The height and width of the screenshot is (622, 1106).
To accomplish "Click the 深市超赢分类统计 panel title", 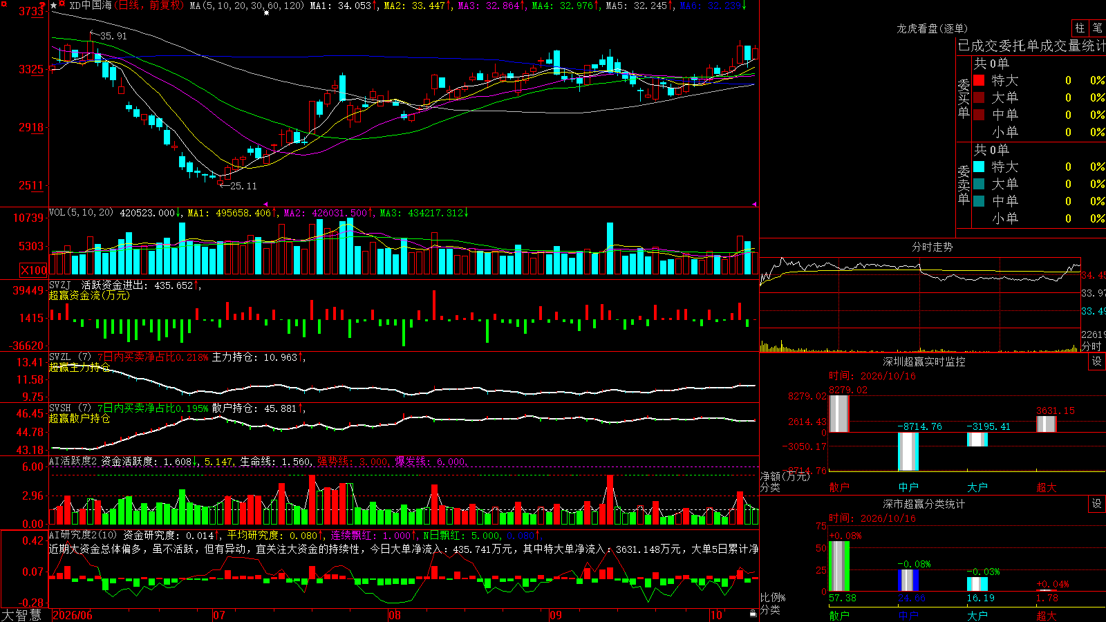I will (924, 504).
